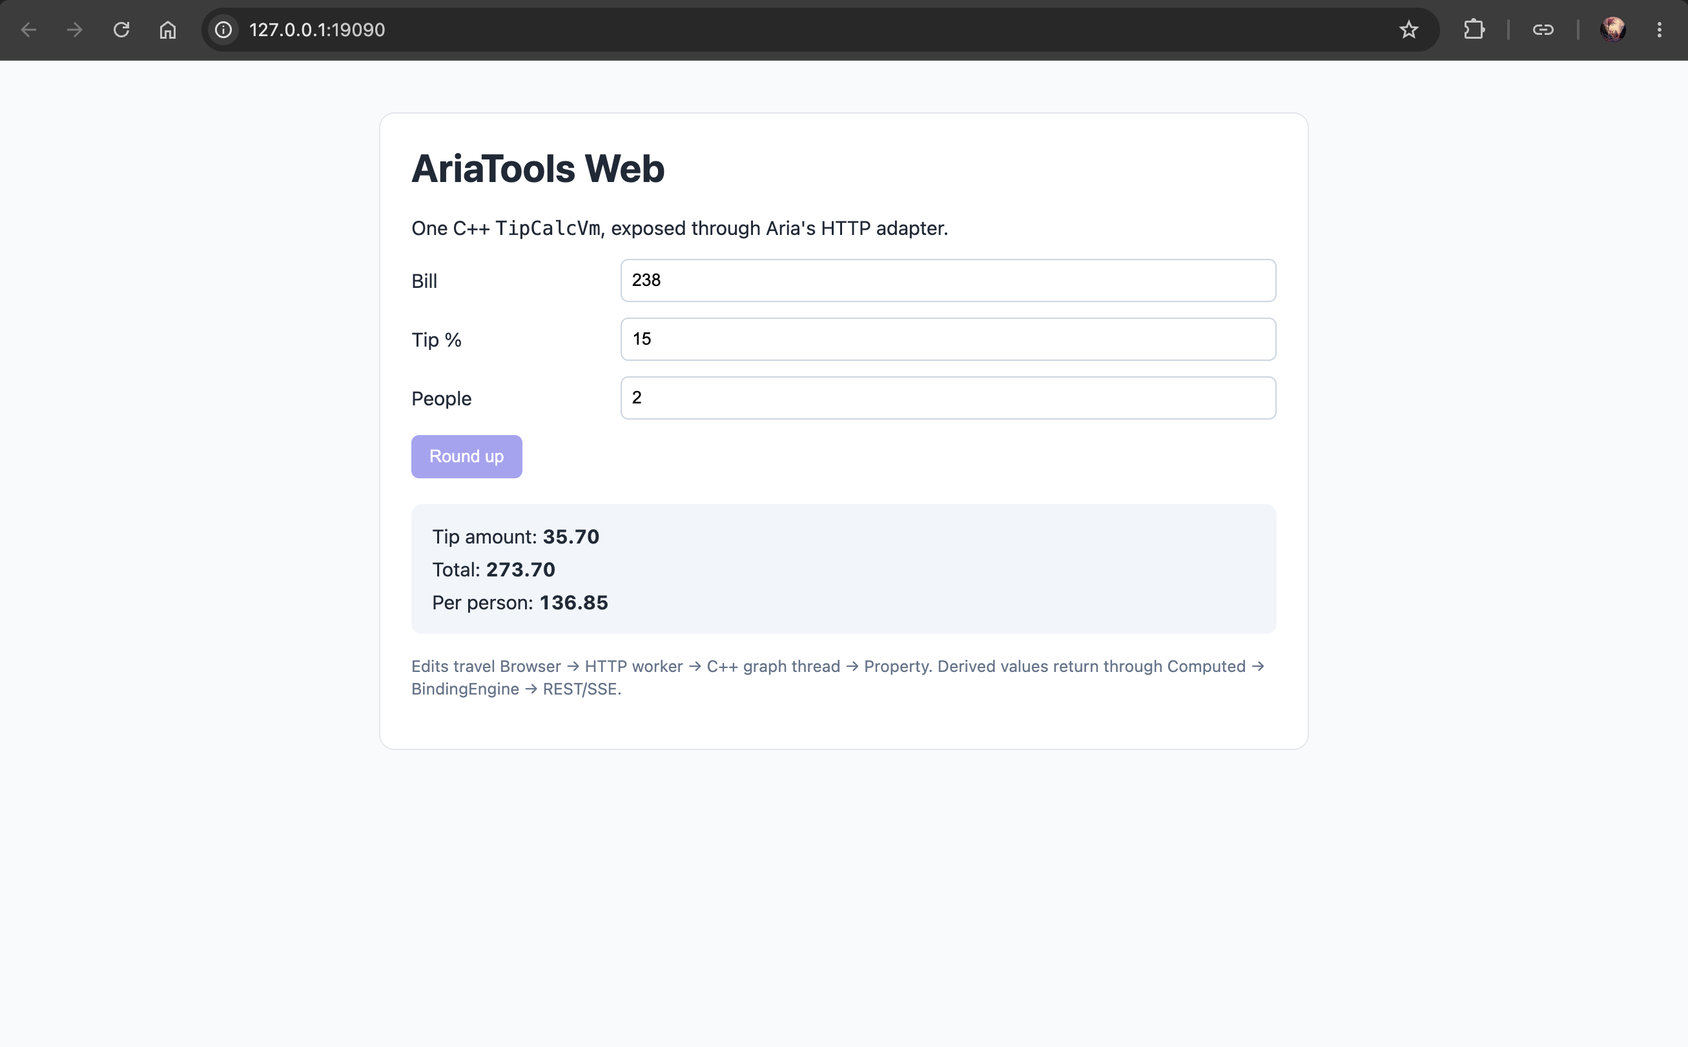
Task: Click the Per person value 136.85
Action: click(x=573, y=602)
